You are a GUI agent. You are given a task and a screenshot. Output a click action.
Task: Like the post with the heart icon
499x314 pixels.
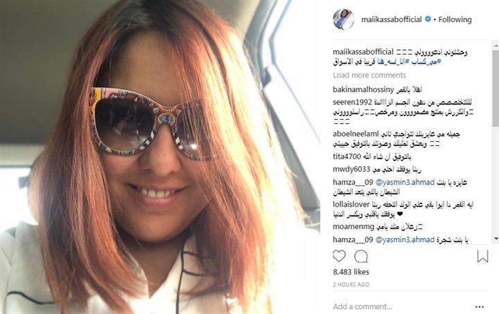[x=339, y=256]
